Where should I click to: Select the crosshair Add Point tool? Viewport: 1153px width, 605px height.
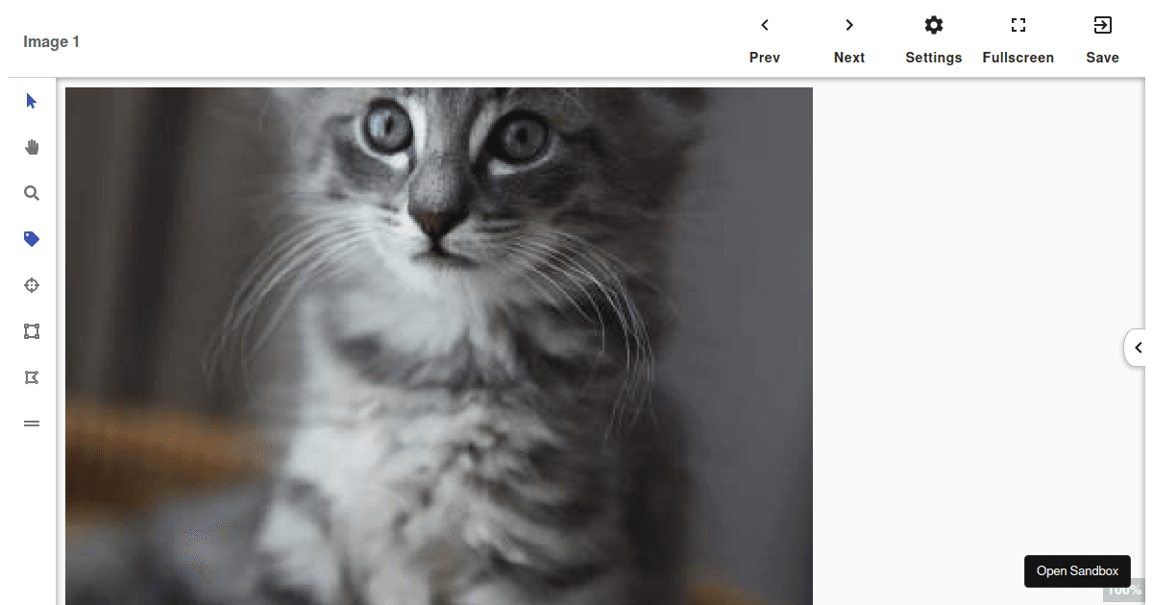[32, 285]
